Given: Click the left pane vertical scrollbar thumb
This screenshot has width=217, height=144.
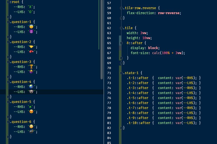Looking at the screenshot, I should tap(102, 40).
